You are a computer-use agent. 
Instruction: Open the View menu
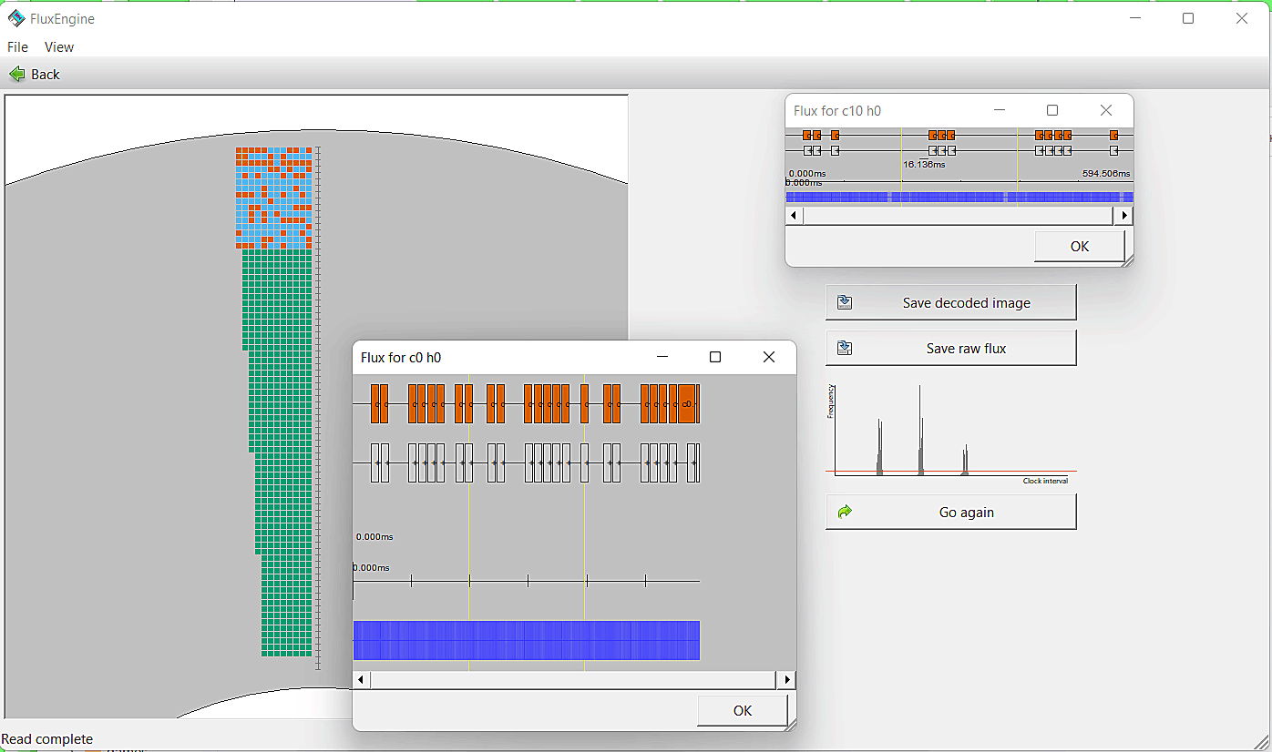coord(59,47)
